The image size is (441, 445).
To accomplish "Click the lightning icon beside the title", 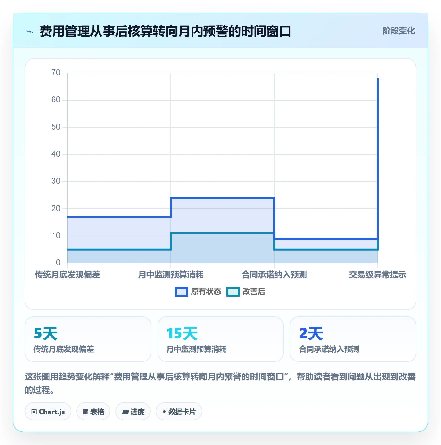I will click(x=30, y=32).
